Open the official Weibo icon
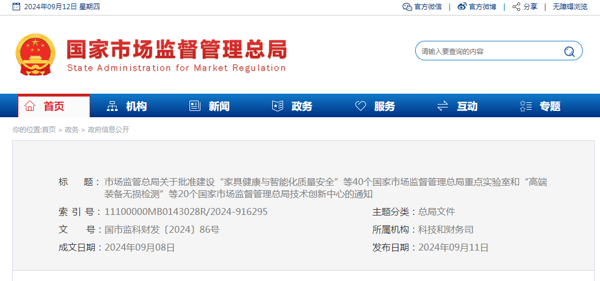Viewport: 600px width, 281px height. (x=462, y=6)
